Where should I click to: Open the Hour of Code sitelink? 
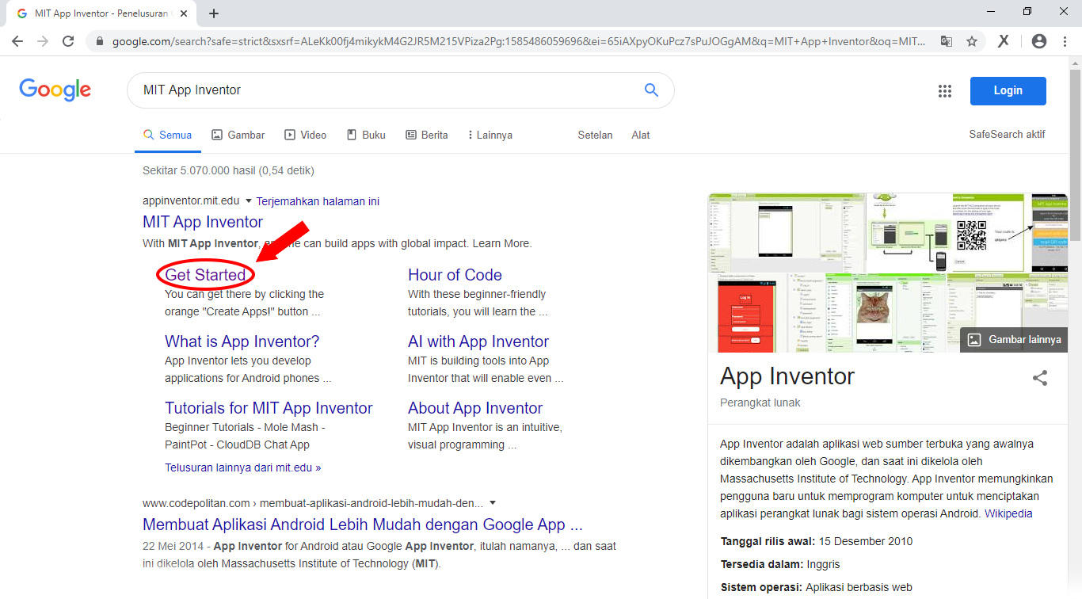point(455,275)
